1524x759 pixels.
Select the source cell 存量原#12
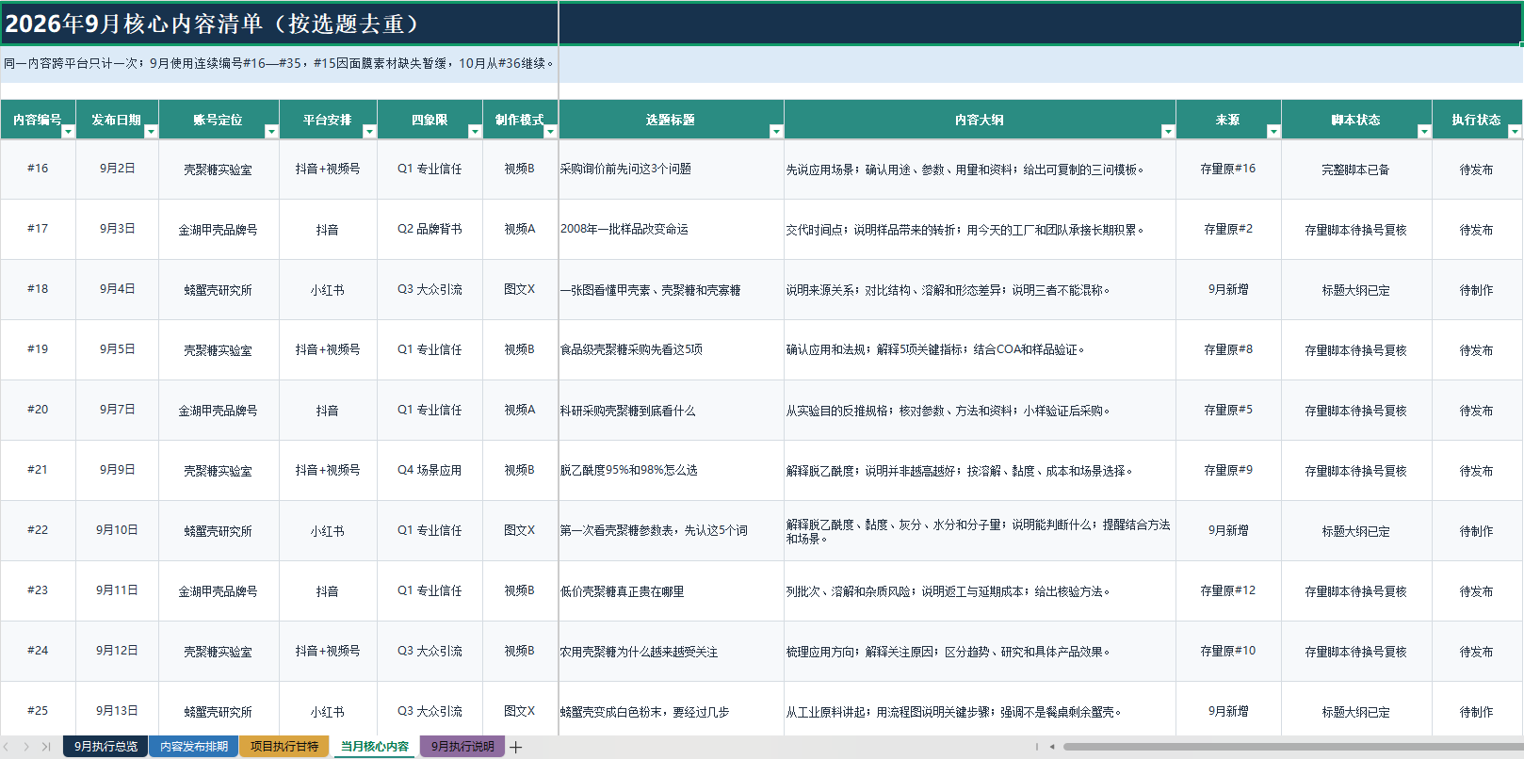1228,590
